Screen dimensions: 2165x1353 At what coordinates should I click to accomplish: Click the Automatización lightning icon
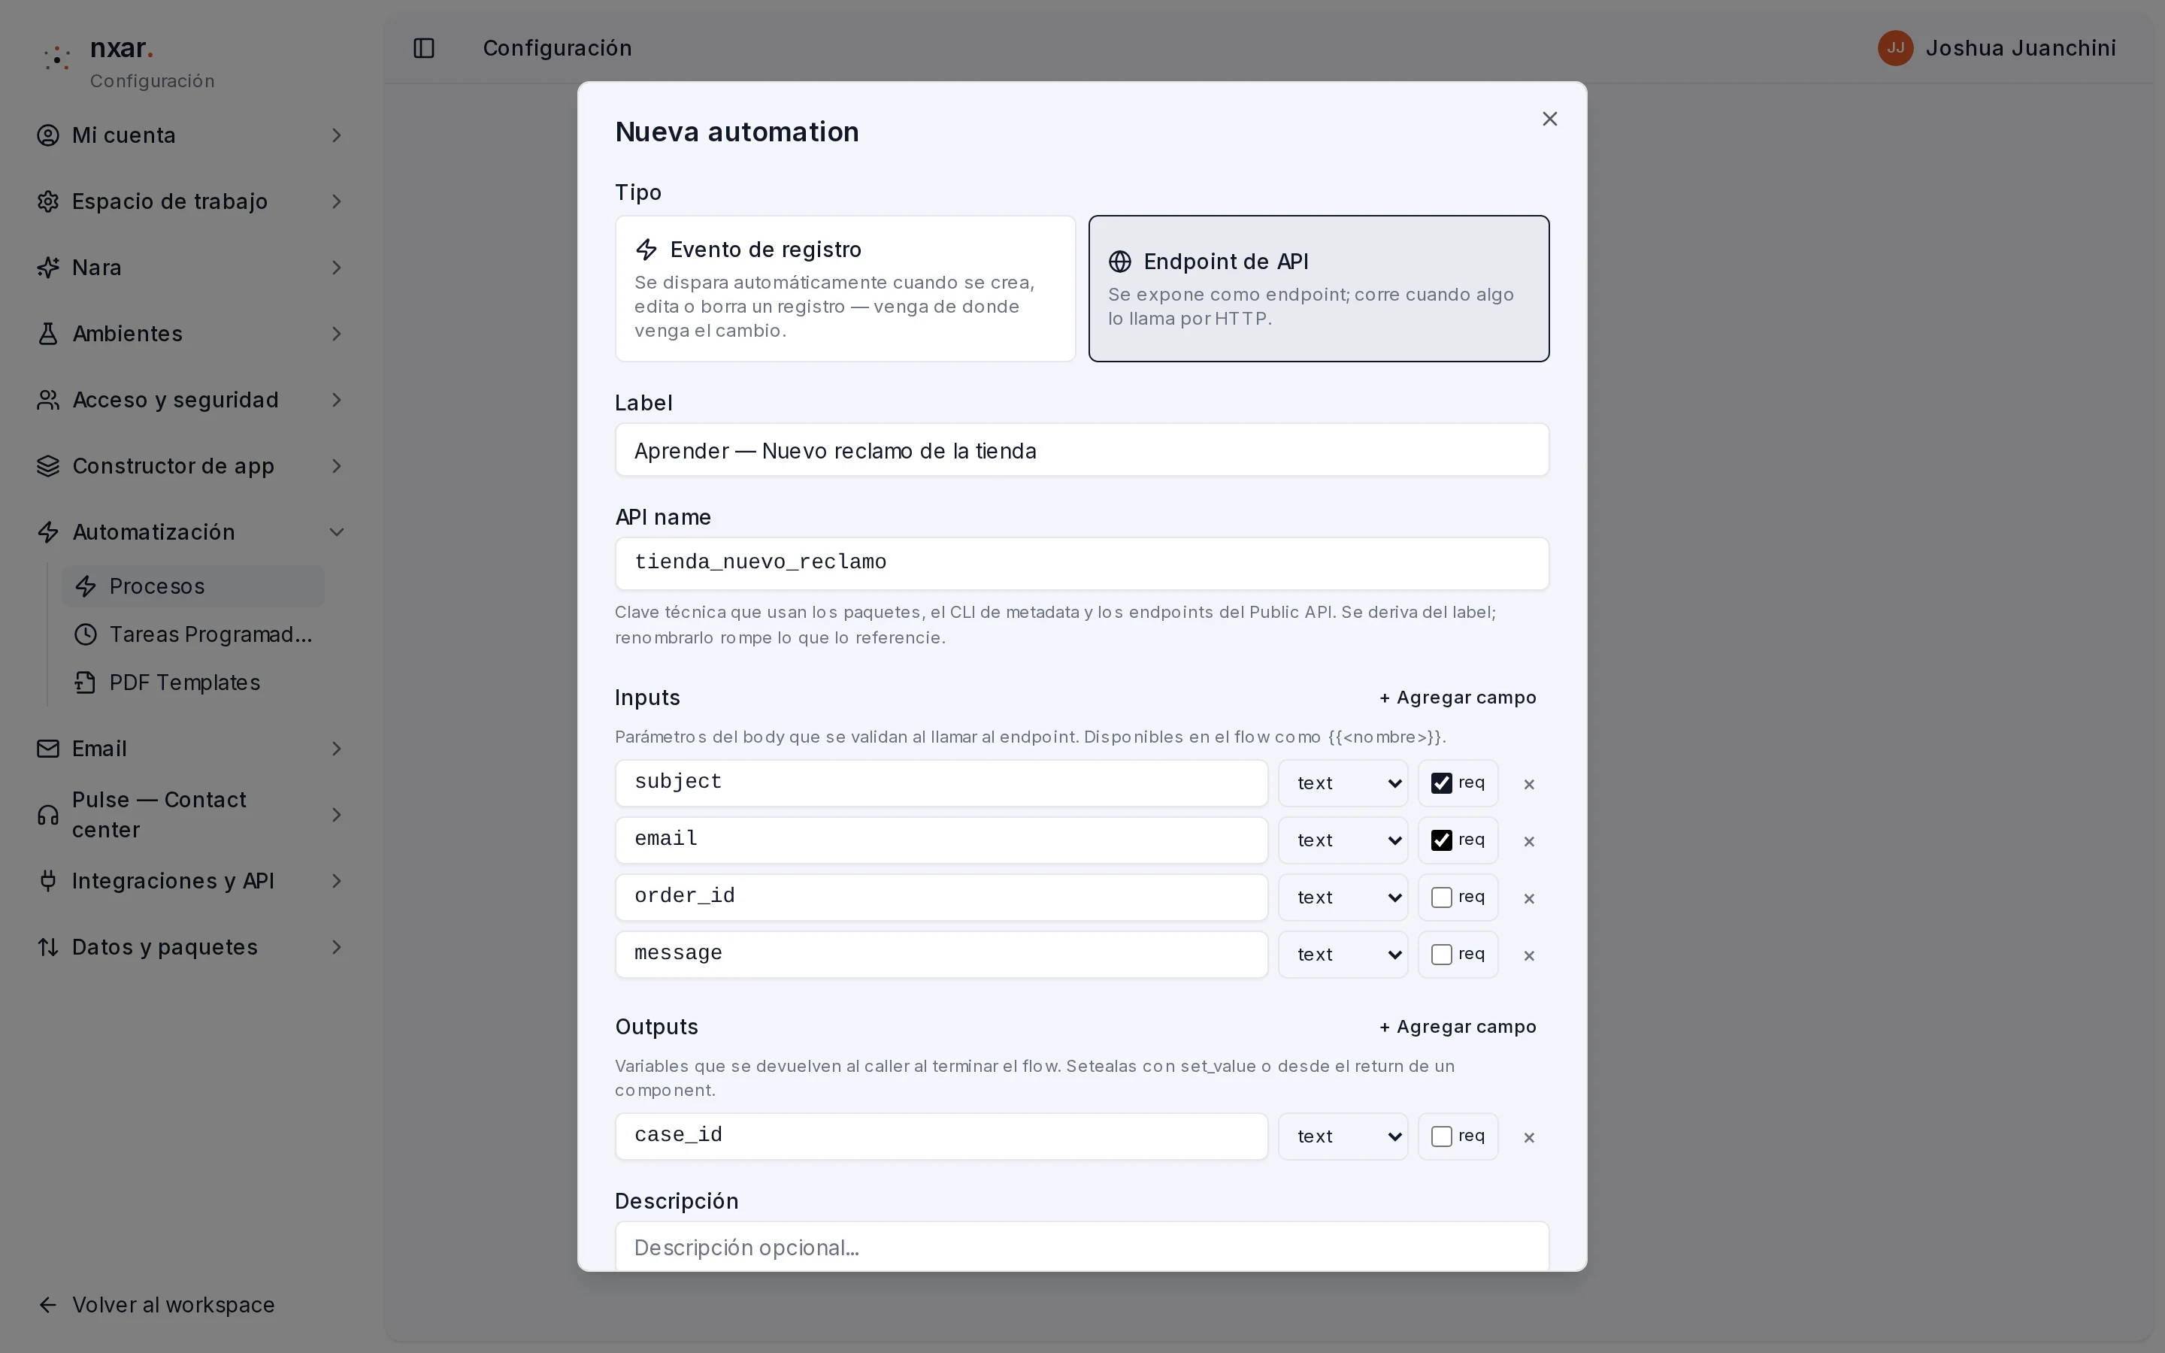click(48, 532)
